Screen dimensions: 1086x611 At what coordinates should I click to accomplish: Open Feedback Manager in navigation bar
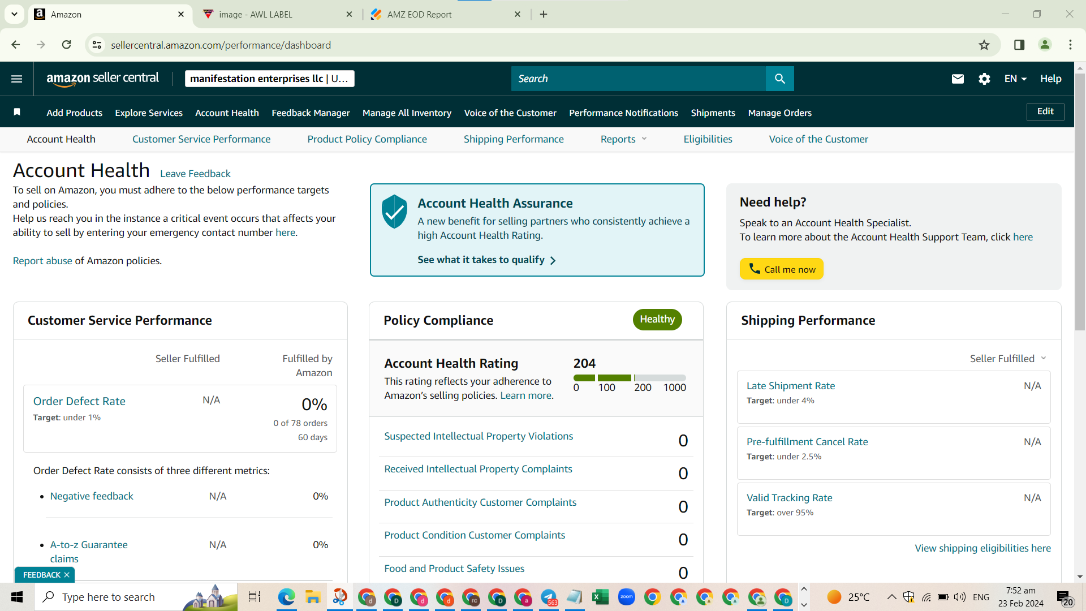(311, 113)
